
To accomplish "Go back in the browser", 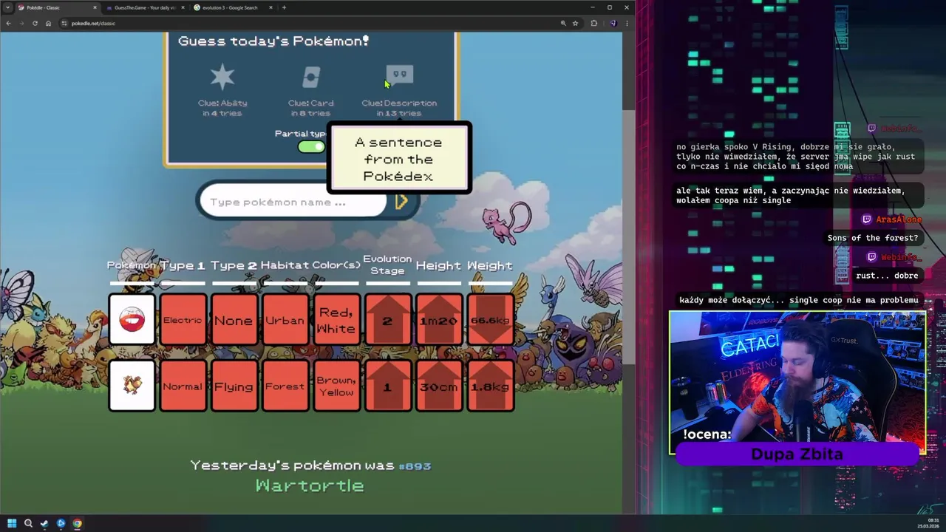I will (x=8, y=23).
